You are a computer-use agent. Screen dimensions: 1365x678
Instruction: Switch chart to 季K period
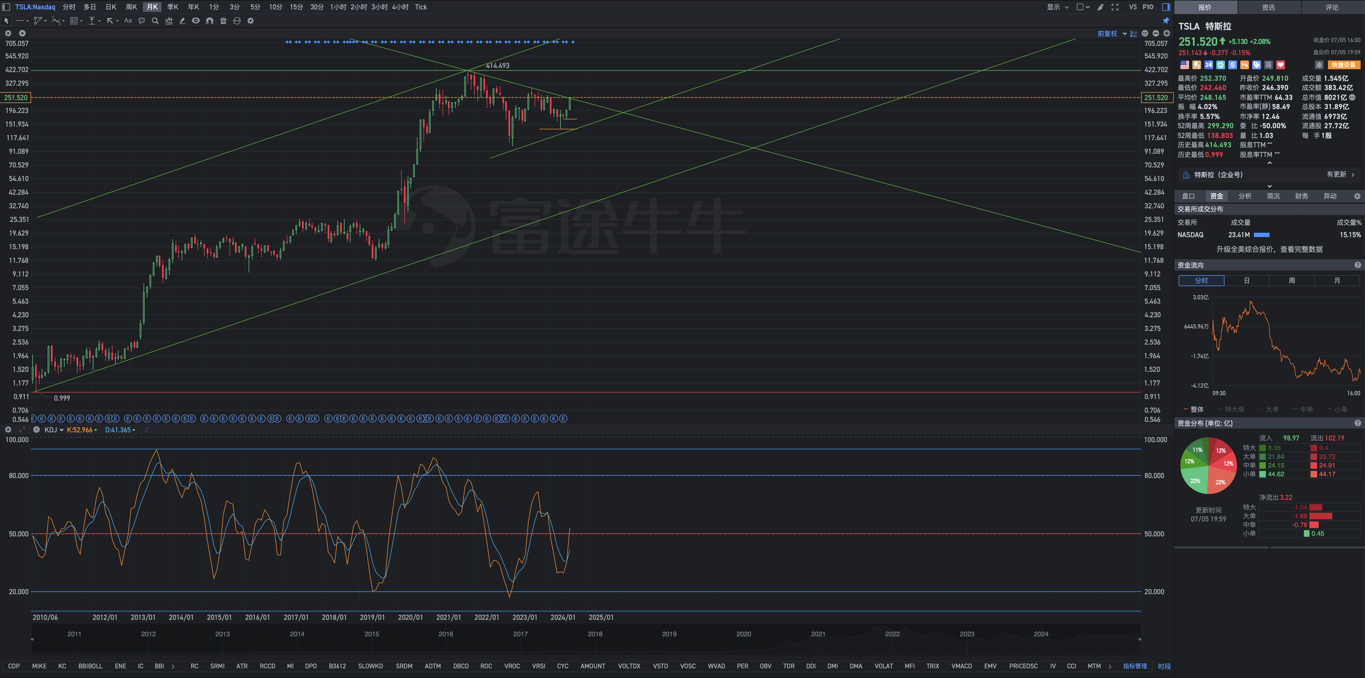coord(173,7)
